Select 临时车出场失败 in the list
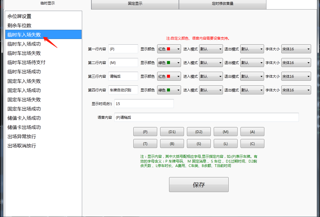Viewport: 320px width, 217px height. (43, 53)
